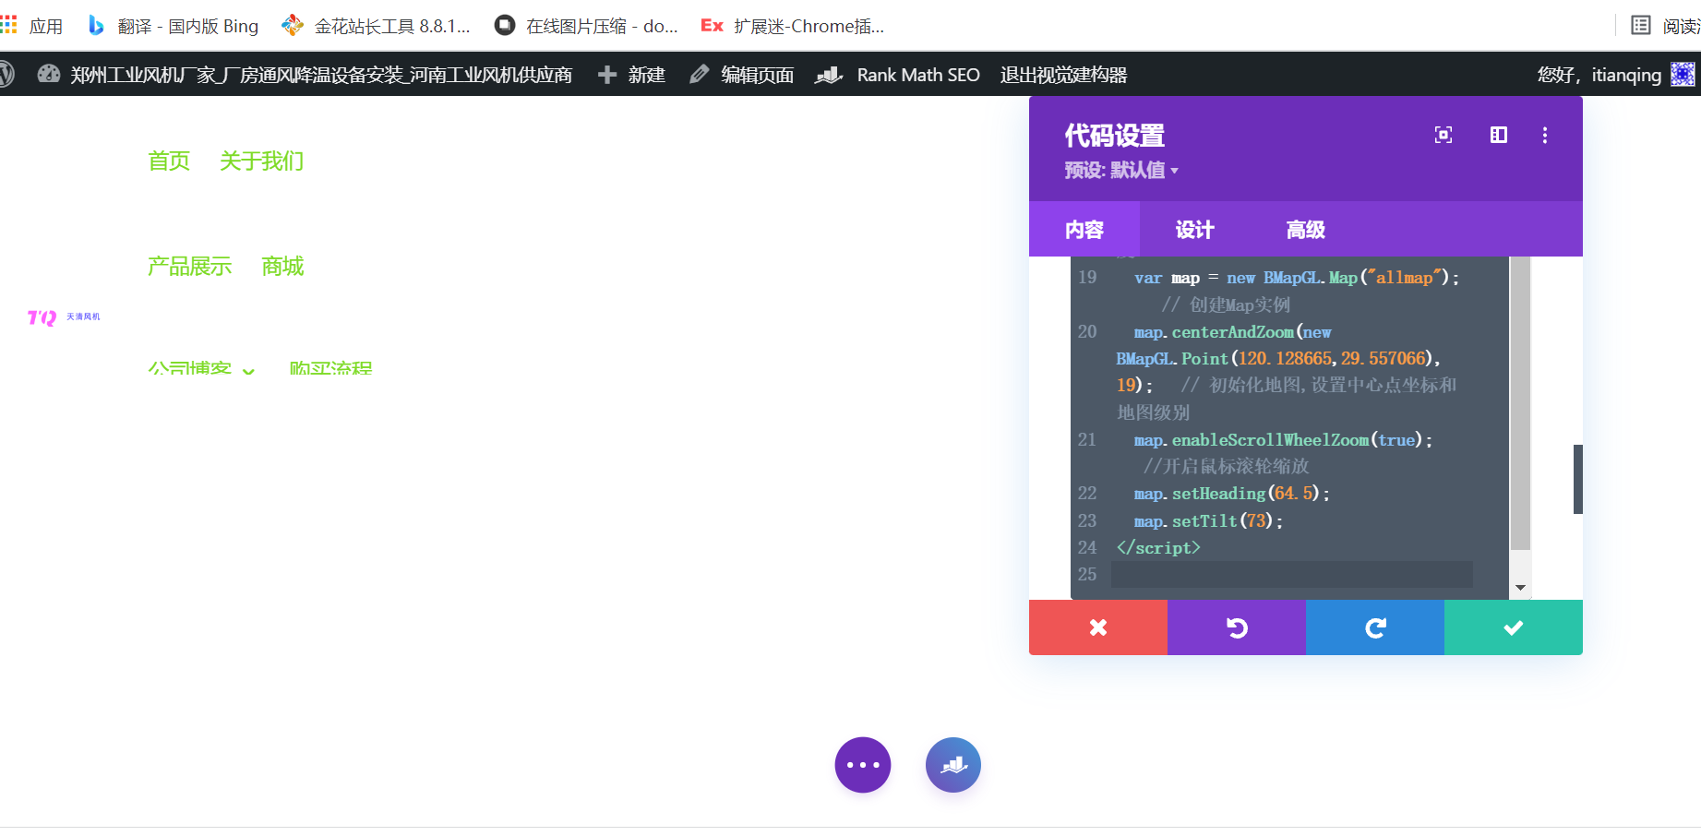Switch to the 内容 tab
This screenshot has width=1701, height=836.
click(1084, 229)
